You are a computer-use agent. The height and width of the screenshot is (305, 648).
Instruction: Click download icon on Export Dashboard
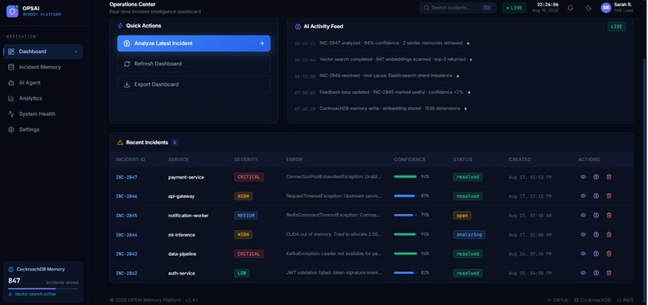pyautogui.click(x=127, y=84)
